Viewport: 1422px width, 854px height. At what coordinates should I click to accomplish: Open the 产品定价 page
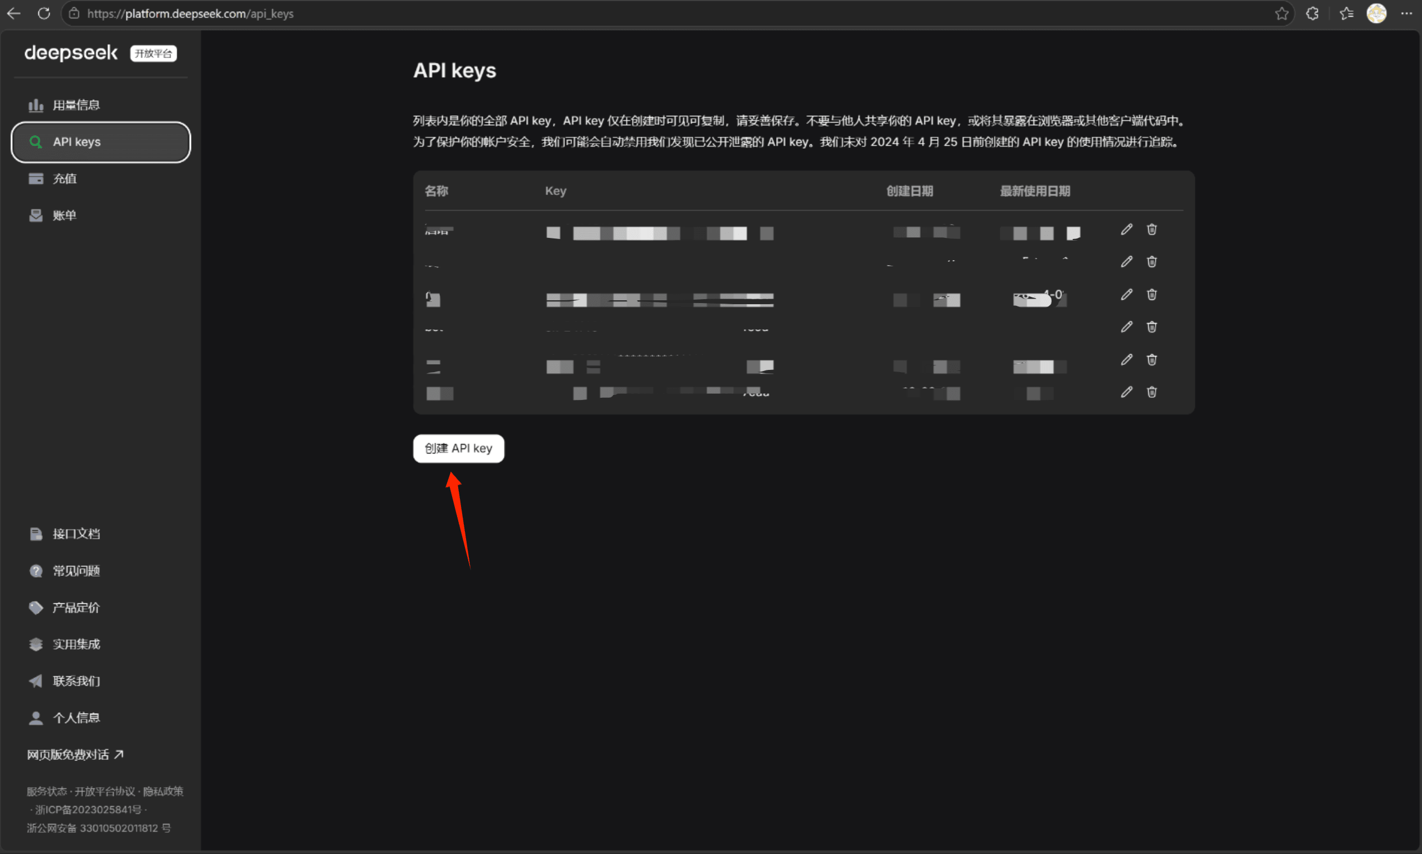76,608
